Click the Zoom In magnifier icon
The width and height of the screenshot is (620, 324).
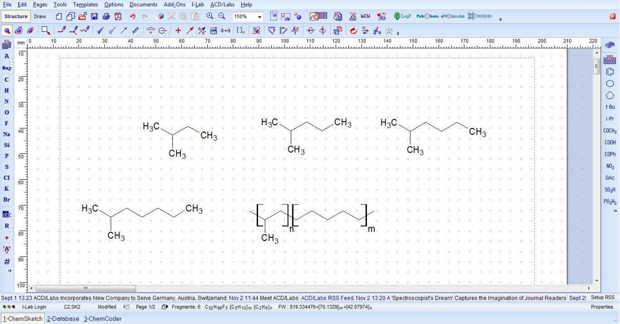(210, 17)
